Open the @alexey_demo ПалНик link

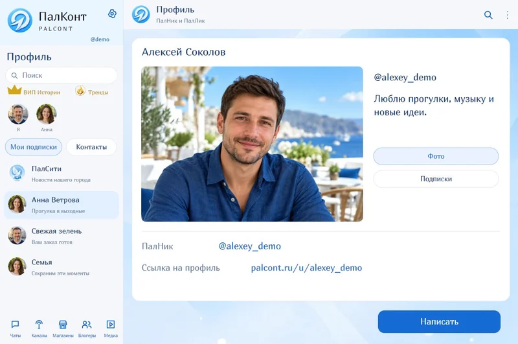250,246
